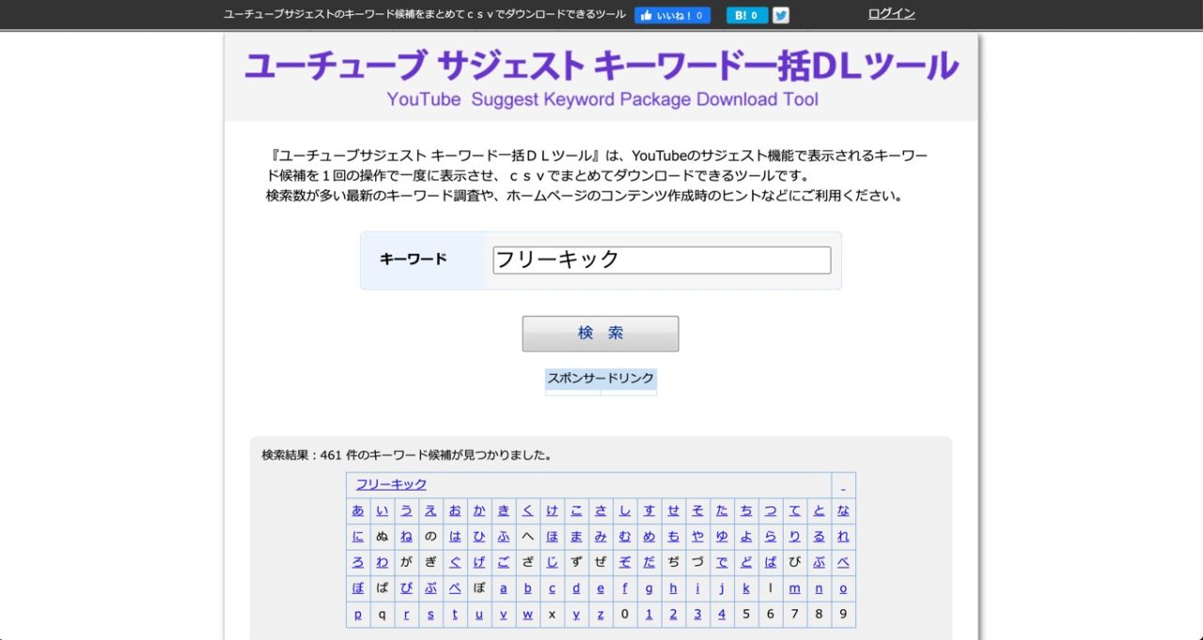Click the letter m suggestion link
This screenshot has width=1203, height=640.
[795, 587]
